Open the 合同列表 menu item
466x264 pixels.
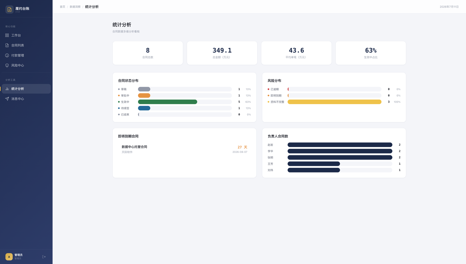click(x=26, y=45)
